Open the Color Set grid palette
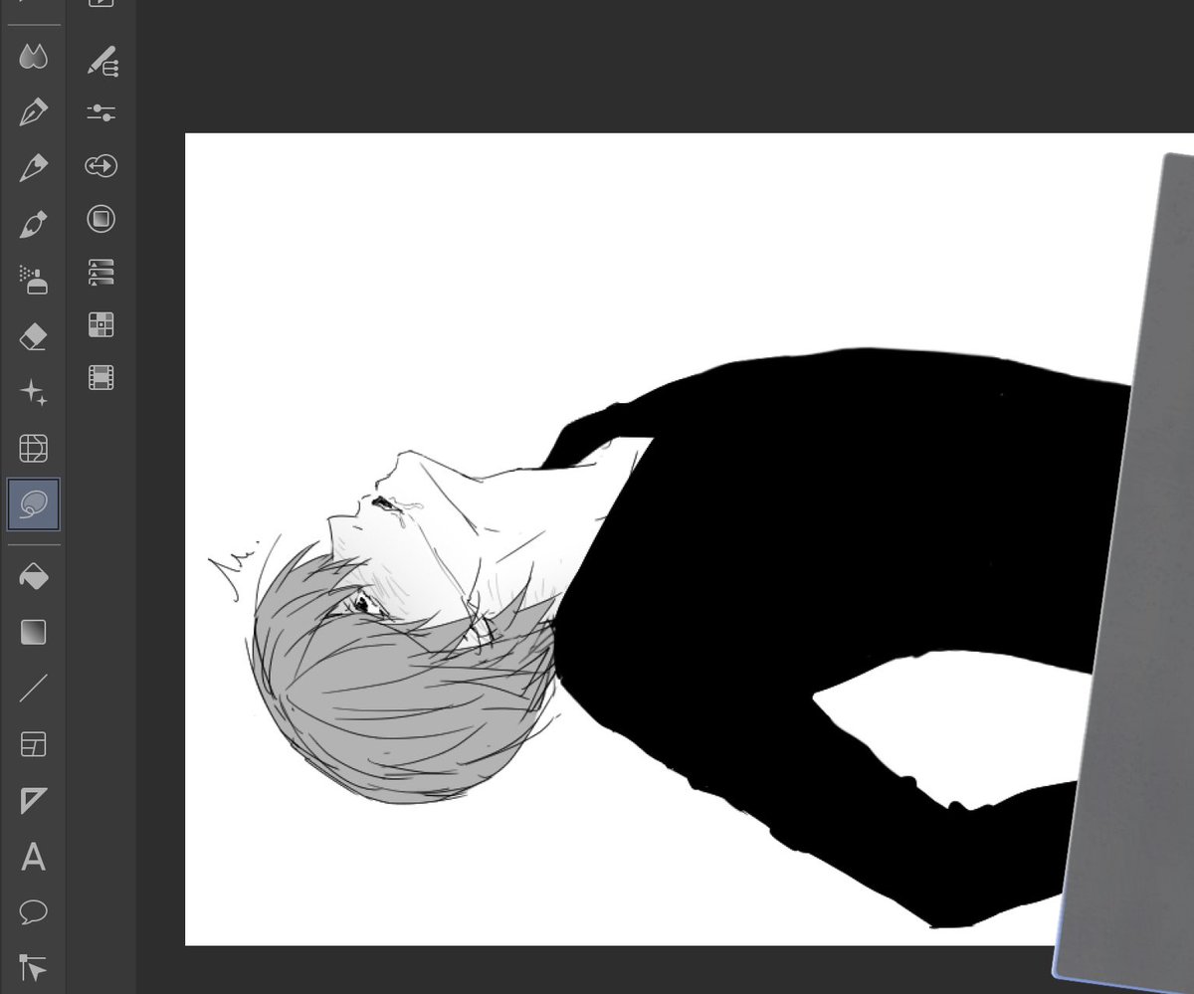 coord(101,324)
